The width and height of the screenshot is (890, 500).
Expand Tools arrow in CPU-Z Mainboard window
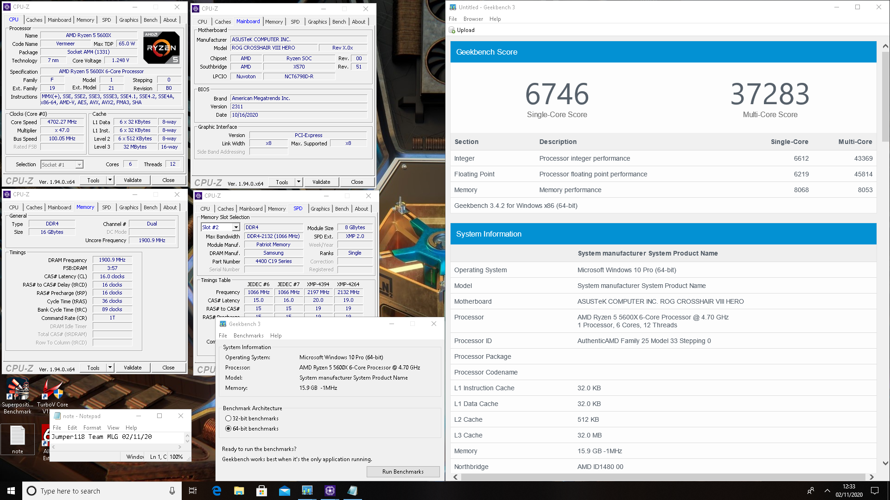coord(299,182)
